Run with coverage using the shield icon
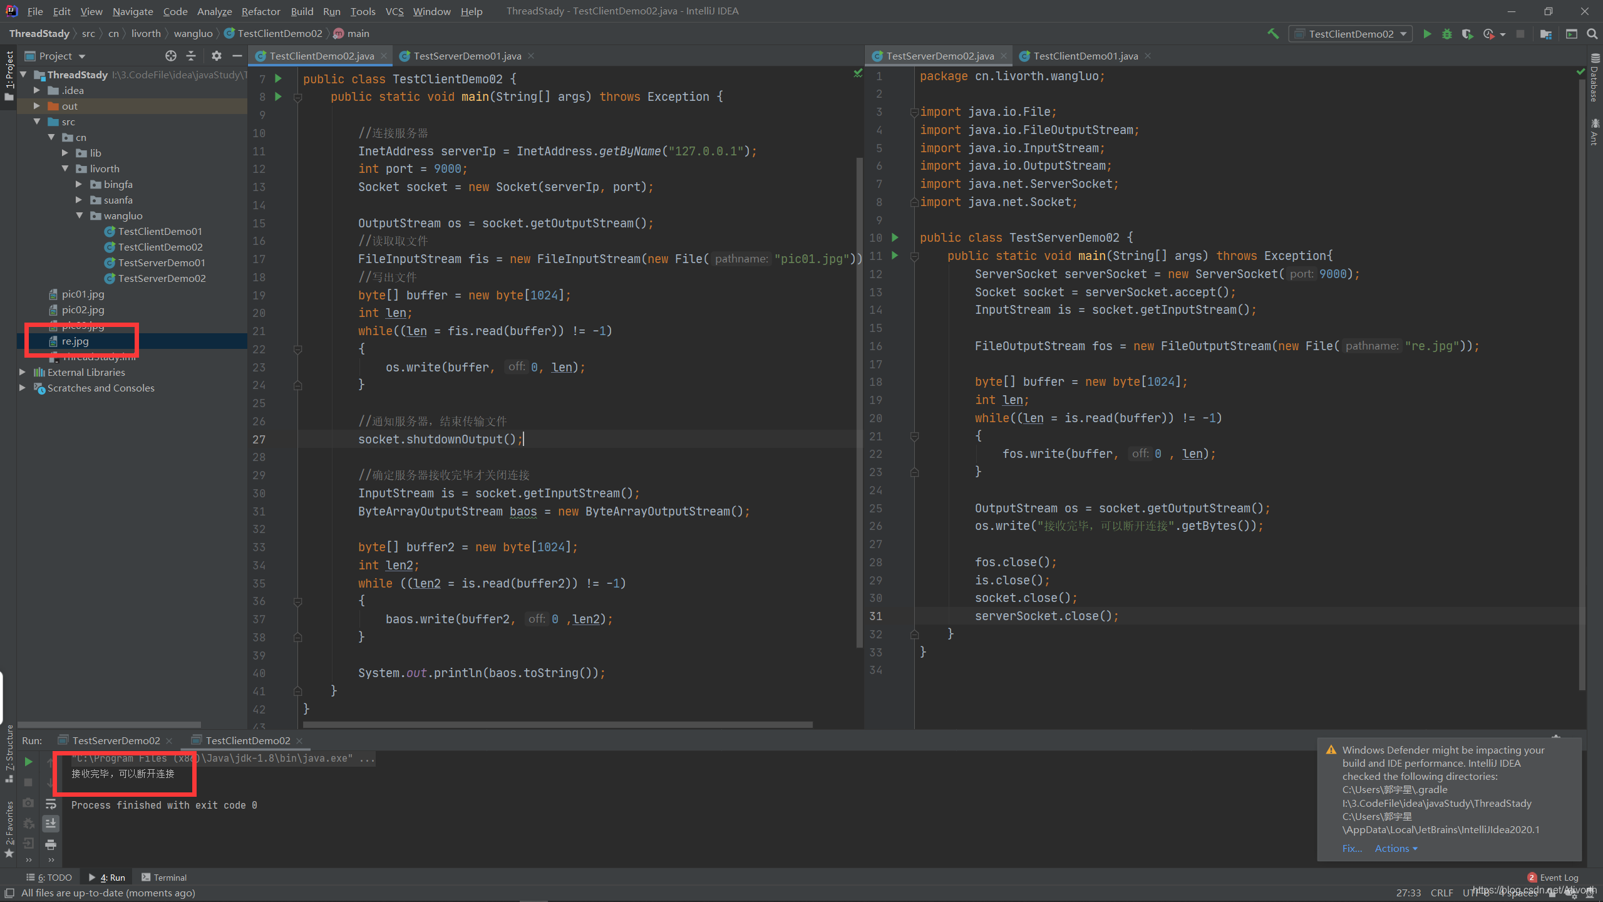Viewport: 1603px width, 902px height. pyautogui.click(x=1467, y=34)
